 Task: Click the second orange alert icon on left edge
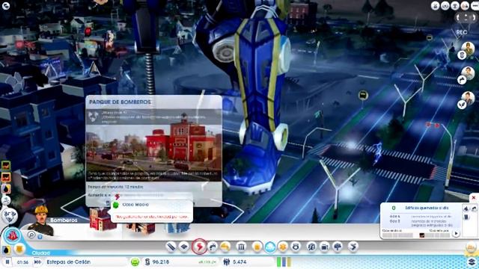6,177
